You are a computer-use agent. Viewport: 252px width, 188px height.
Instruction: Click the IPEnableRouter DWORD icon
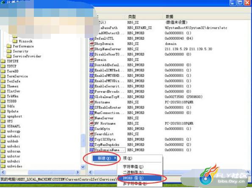[91, 107]
